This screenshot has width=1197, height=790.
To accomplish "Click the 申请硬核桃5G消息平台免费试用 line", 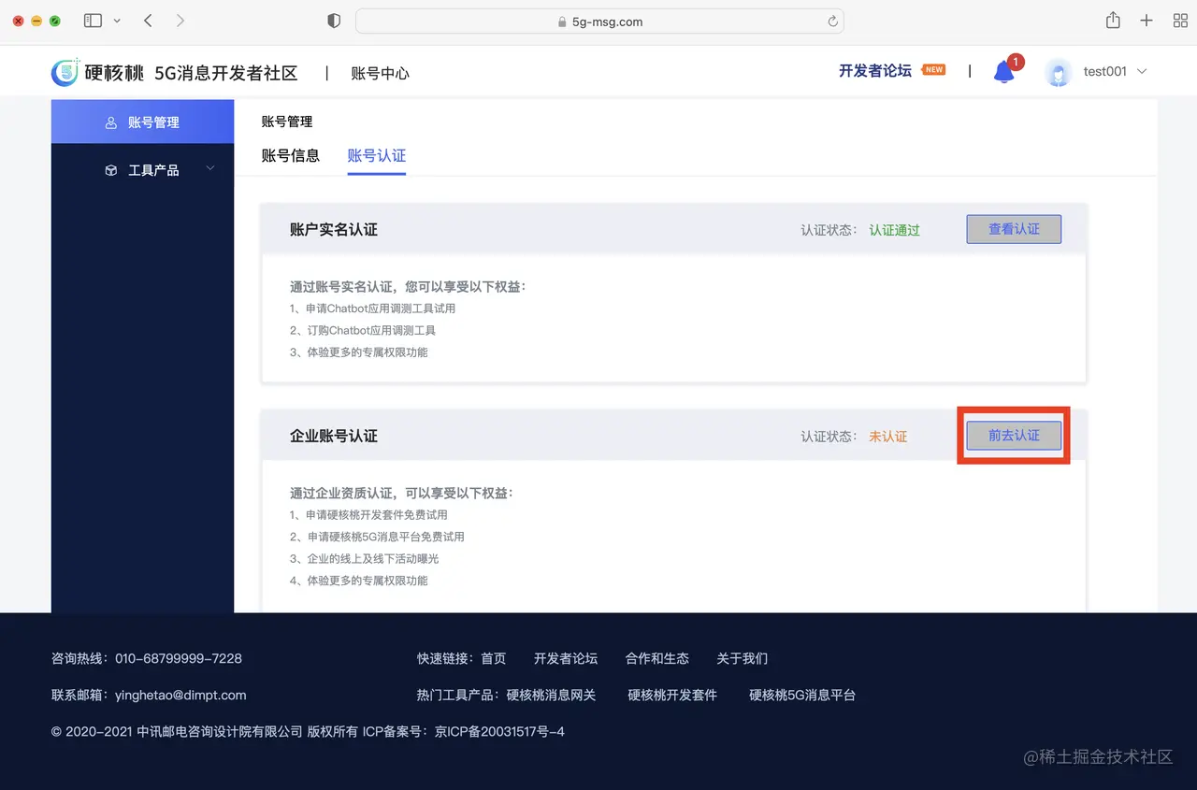I will [377, 537].
